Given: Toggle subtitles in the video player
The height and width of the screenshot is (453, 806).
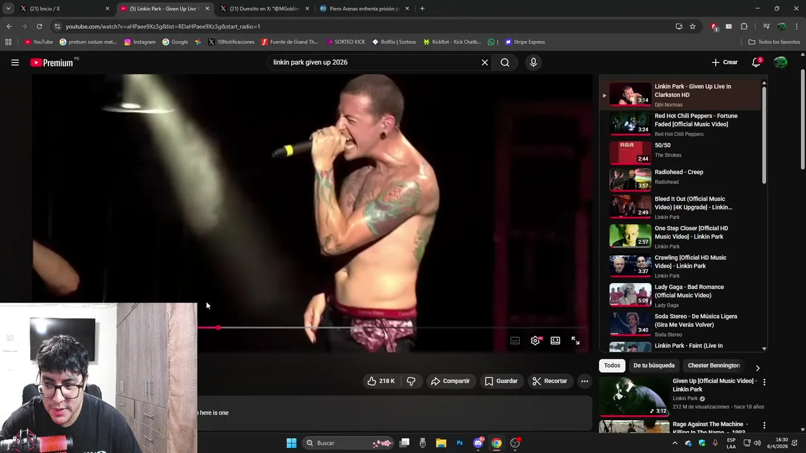Looking at the screenshot, I should pos(515,340).
